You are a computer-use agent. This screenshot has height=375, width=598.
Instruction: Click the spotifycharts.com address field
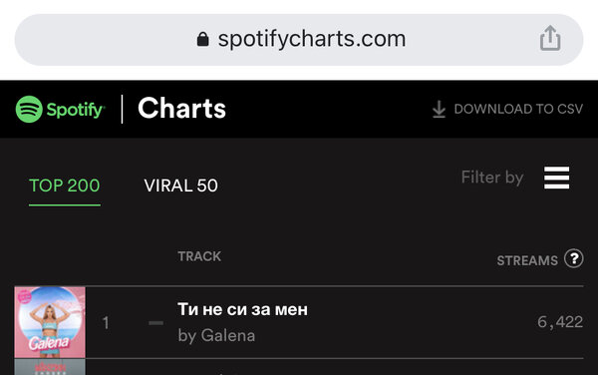pos(299,40)
